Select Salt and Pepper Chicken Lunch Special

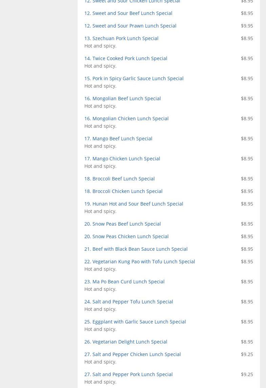coord(132,354)
